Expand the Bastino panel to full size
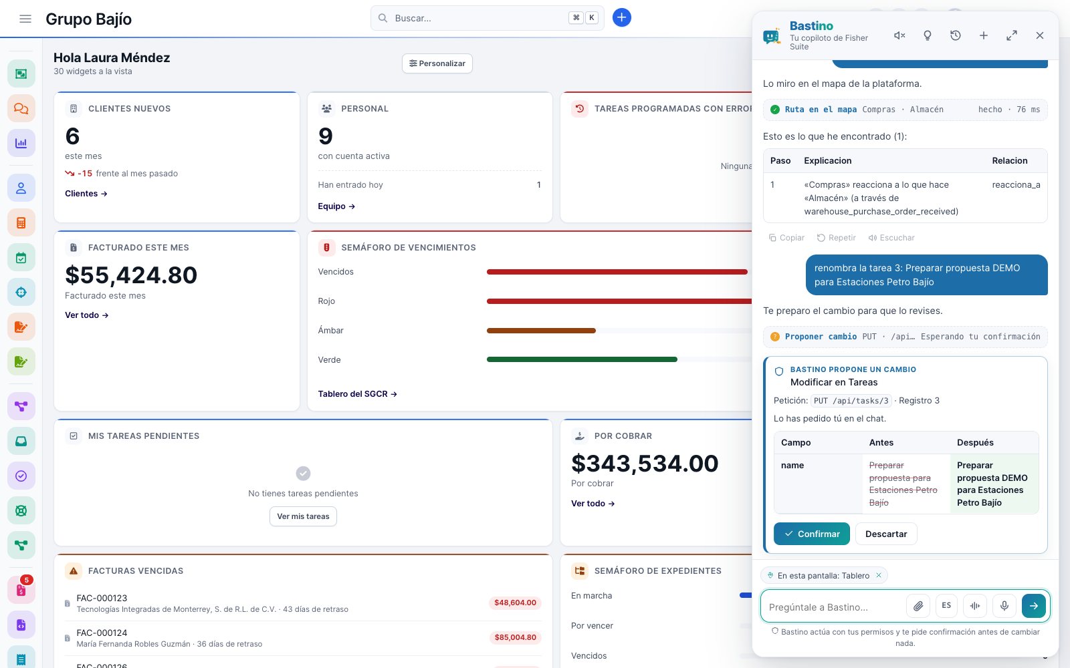This screenshot has height=668, width=1070. coord(1012,35)
